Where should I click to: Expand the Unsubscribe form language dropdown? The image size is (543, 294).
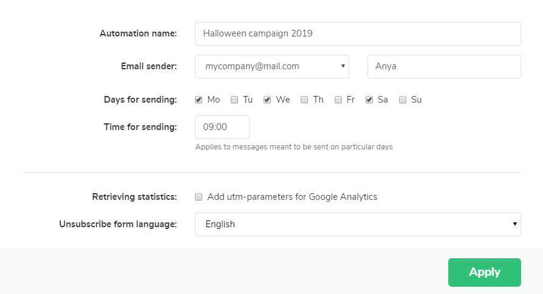(357, 224)
